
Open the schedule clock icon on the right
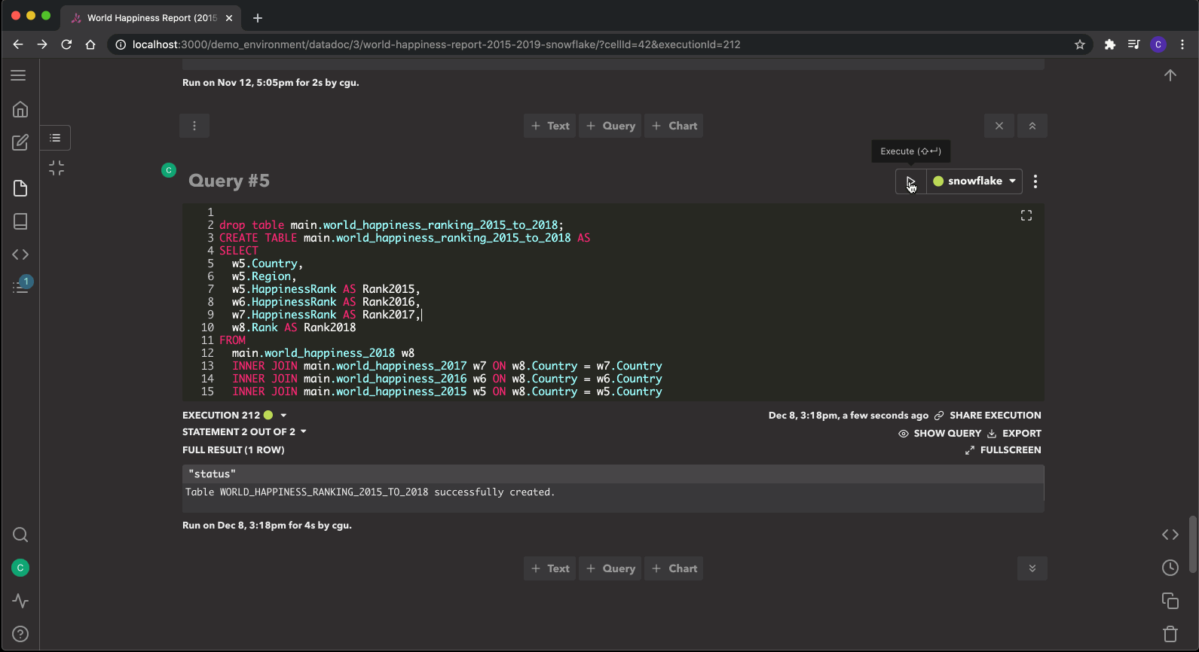[1170, 568]
